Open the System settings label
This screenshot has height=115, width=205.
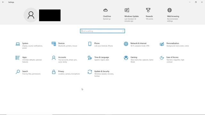point(25,43)
